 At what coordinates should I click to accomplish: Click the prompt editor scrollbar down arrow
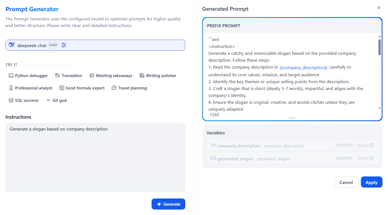coord(379,108)
